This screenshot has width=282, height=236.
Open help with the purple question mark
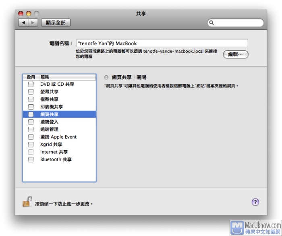[x=255, y=202]
